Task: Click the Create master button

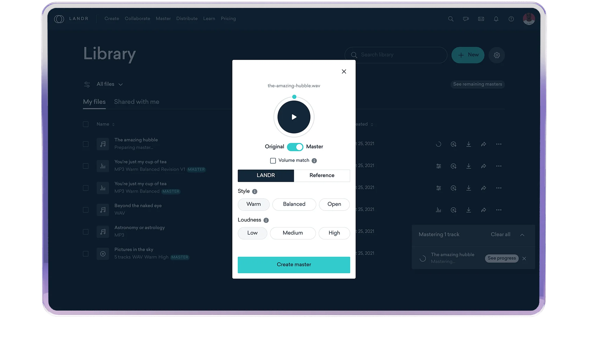Action: (294, 265)
